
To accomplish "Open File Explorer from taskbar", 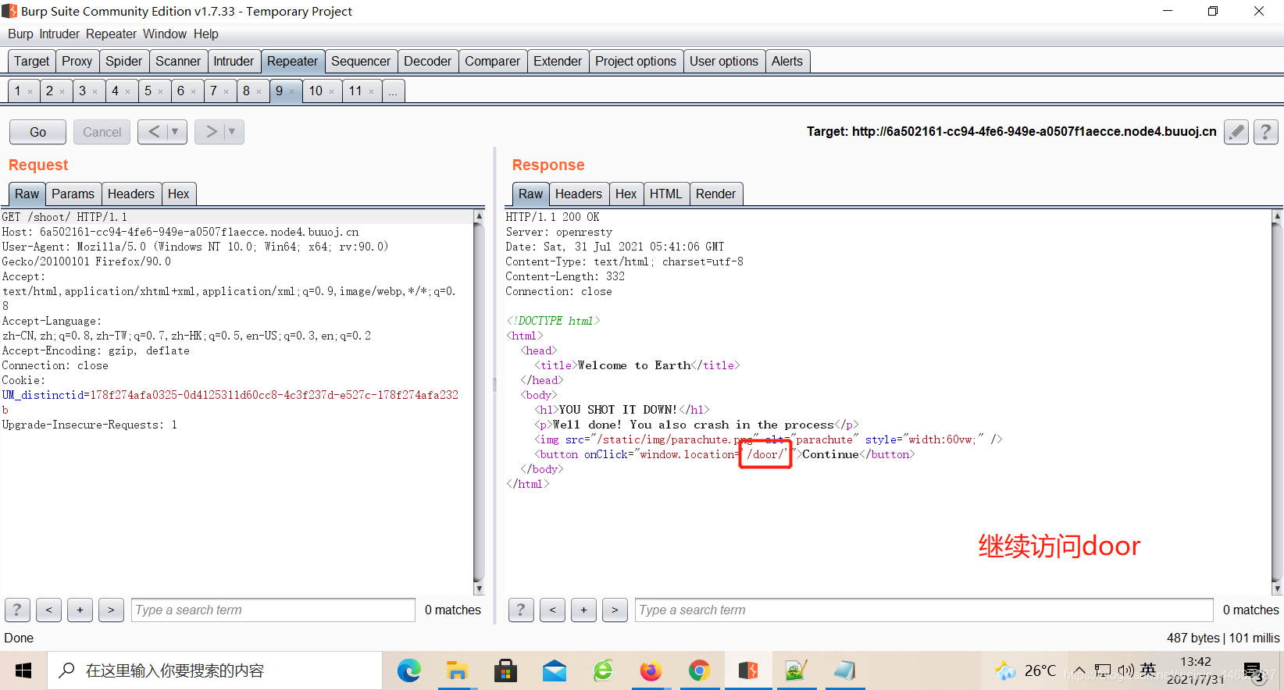I will tap(457, 670).
